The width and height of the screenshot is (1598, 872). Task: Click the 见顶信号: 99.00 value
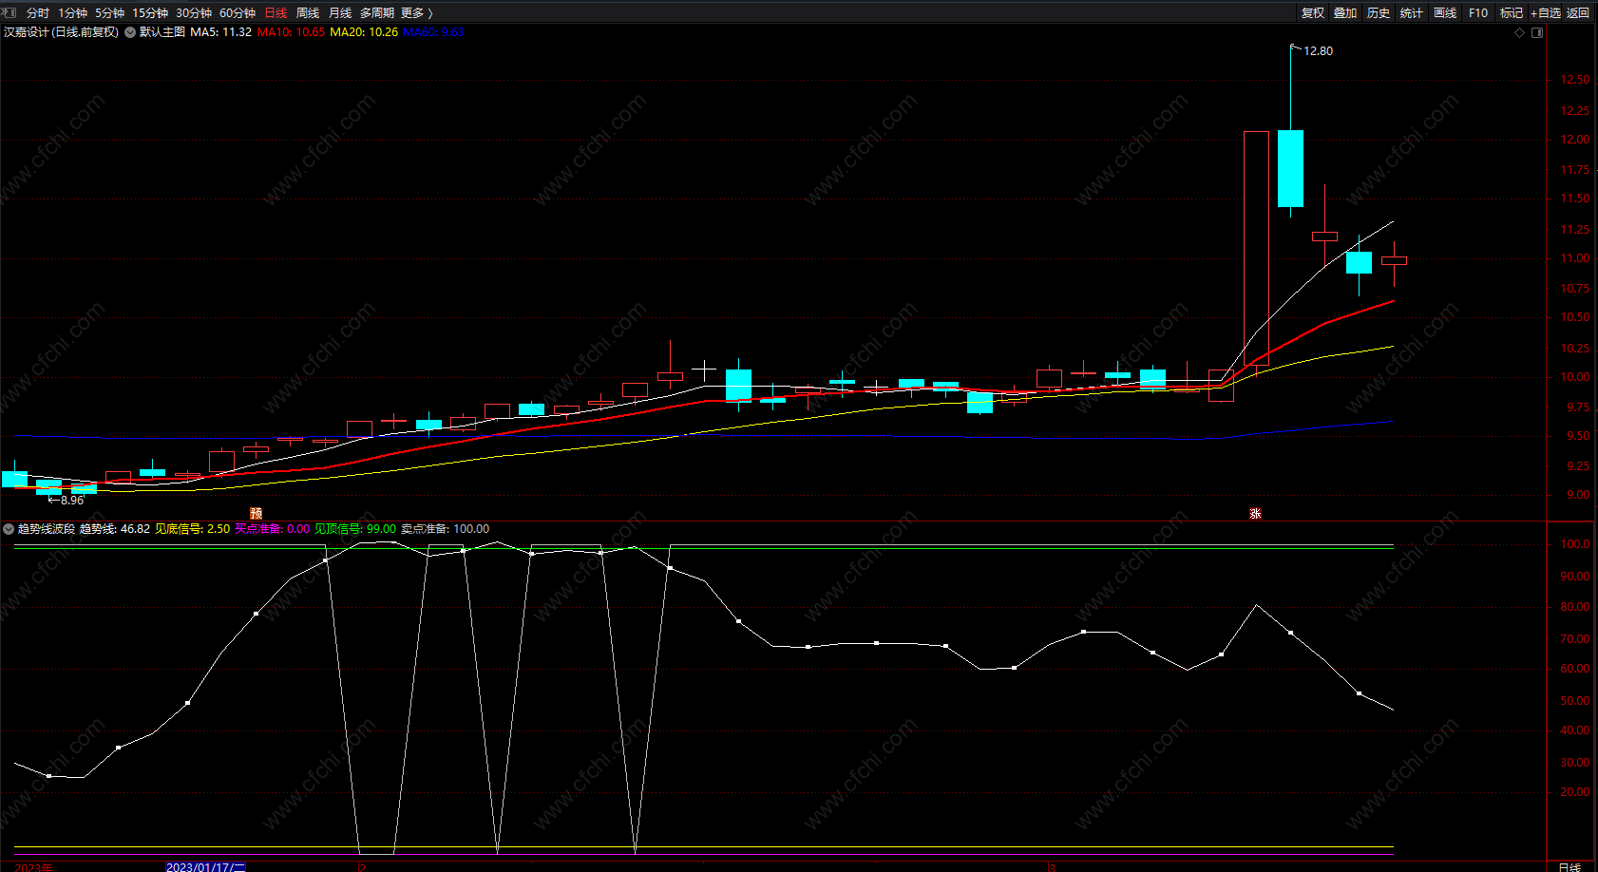coord(355,529)
